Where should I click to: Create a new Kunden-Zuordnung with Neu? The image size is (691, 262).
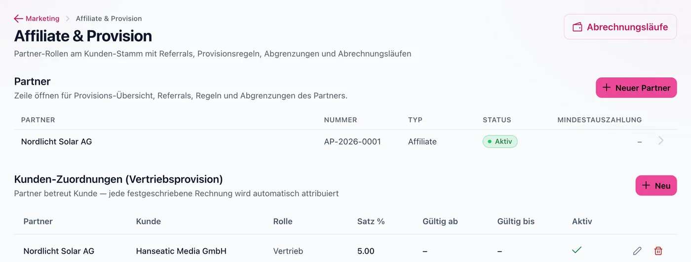click(656, 186)
